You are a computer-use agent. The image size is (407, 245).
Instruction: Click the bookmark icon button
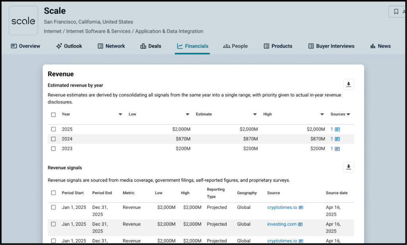[x=396, y=12]
